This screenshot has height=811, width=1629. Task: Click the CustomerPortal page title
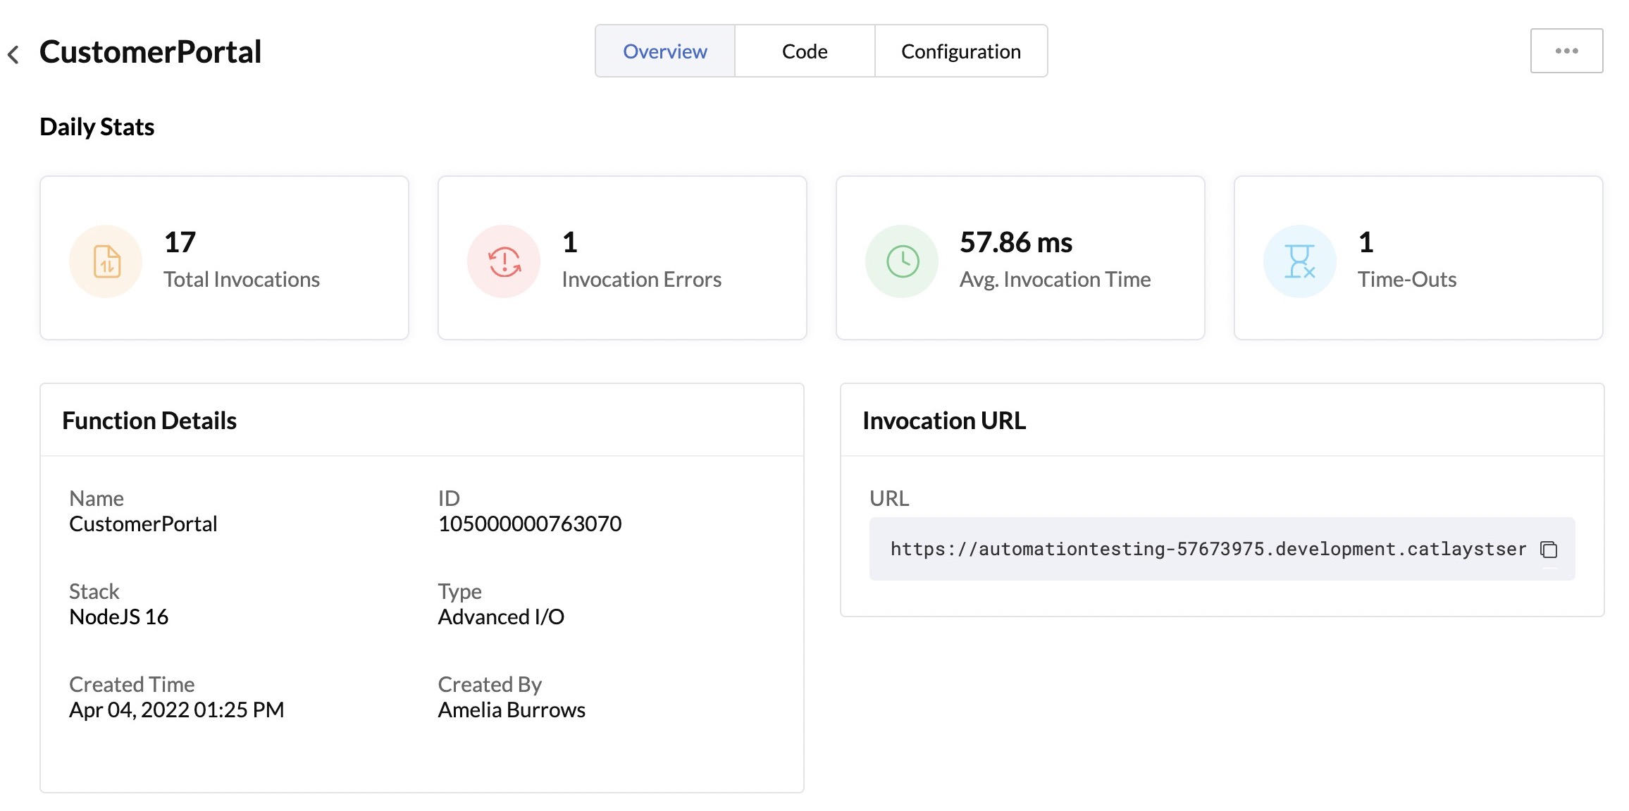pos(150,52)
